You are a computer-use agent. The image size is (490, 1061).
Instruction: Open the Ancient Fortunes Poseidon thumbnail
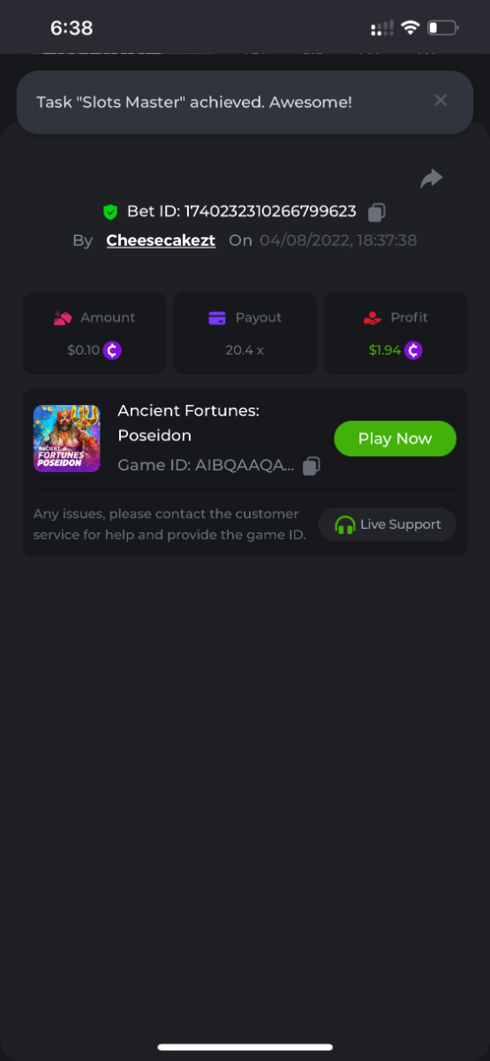click(x=67, y=439)
